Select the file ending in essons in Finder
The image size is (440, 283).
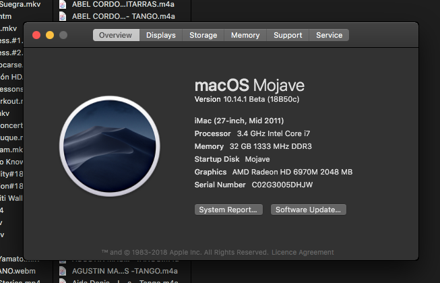tap(11, 89)
